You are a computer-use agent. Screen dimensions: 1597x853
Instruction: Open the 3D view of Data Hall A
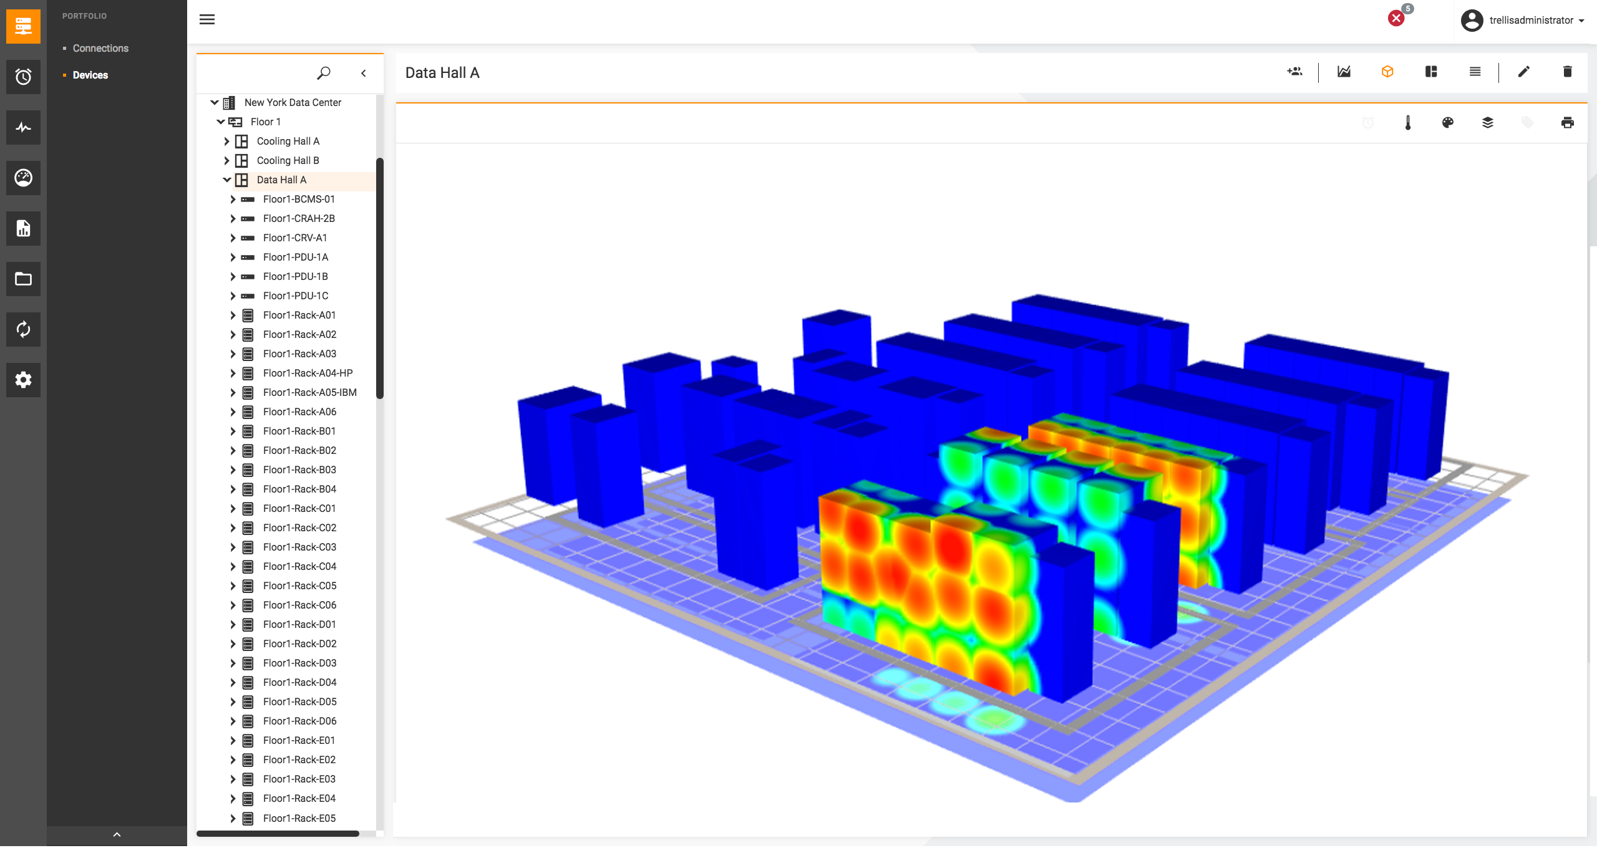tap(1387, 72)
